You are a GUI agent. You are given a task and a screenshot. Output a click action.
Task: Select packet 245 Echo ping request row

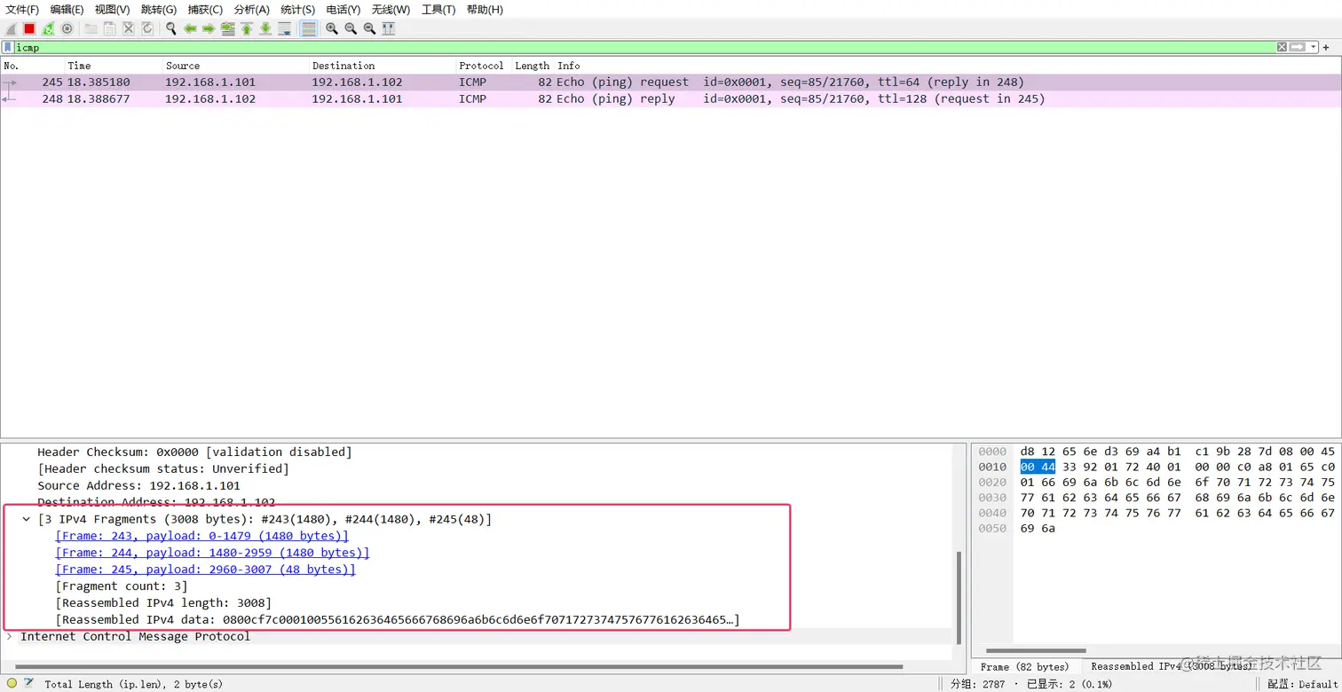671,82
